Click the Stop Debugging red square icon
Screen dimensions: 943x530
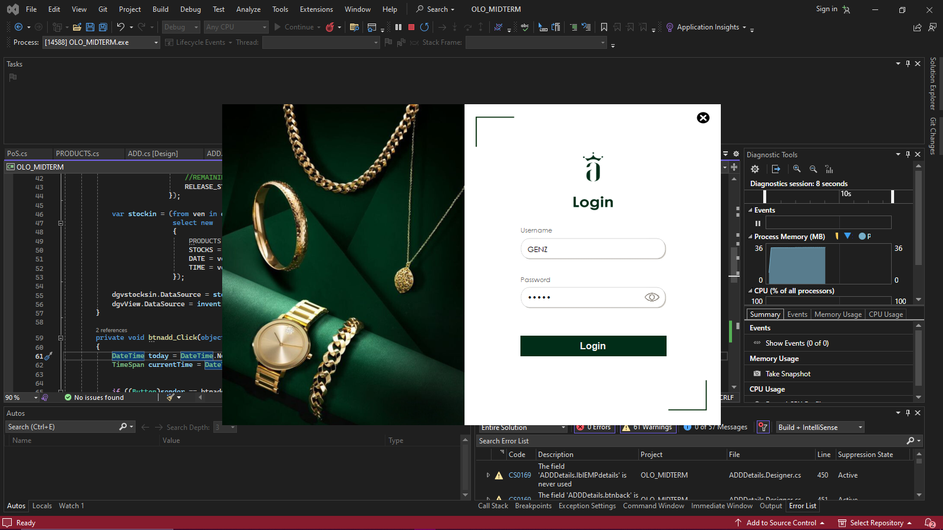coord(411,27)
